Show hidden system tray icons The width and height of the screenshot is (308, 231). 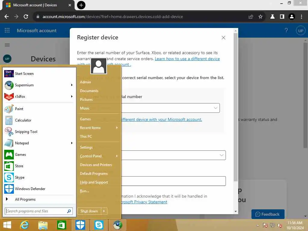pos(258,225)
